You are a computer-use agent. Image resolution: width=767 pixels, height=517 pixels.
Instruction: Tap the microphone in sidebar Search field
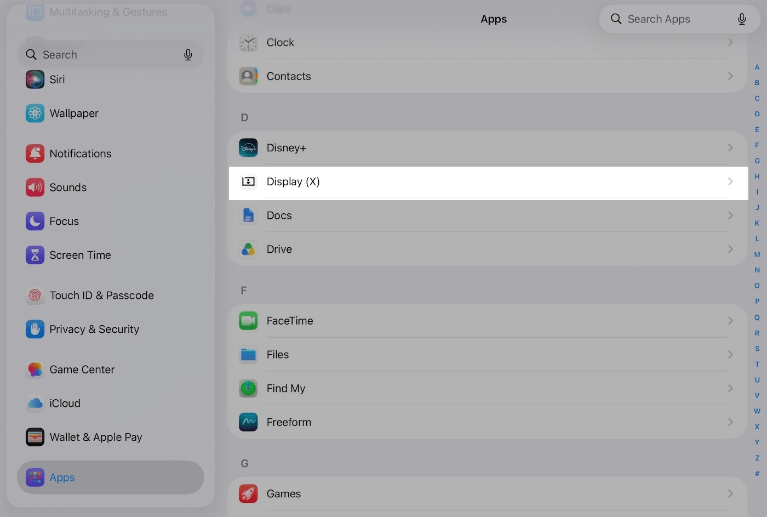188,55
